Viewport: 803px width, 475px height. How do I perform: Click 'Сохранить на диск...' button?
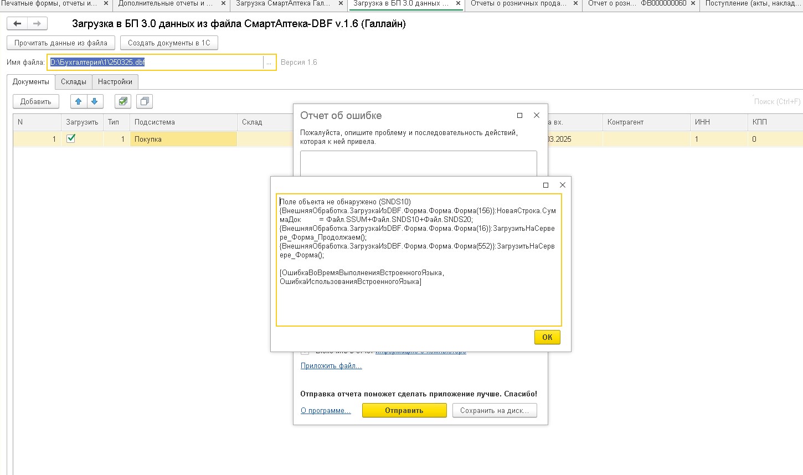point(495,410)
